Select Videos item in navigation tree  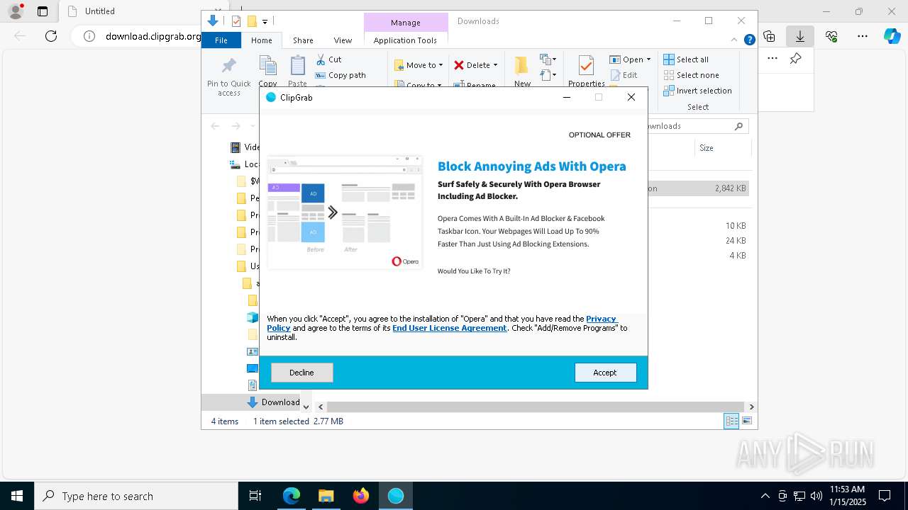tap(245, 147)
